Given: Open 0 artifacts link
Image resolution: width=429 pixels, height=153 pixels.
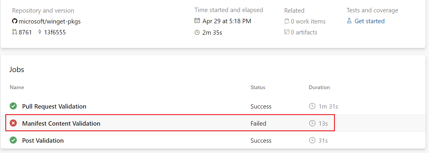Looking at the screenshot, I should (304, 32).
